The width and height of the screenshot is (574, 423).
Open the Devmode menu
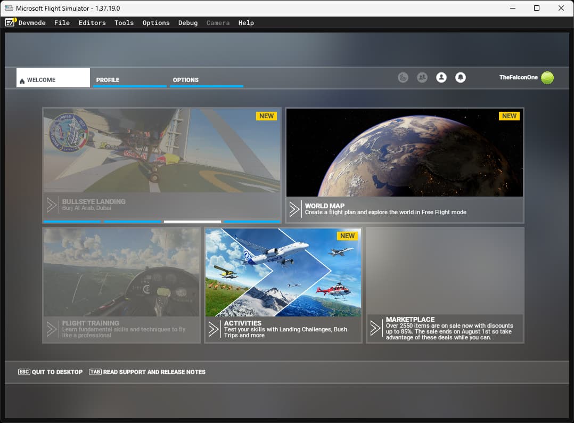tap(32, 23)
